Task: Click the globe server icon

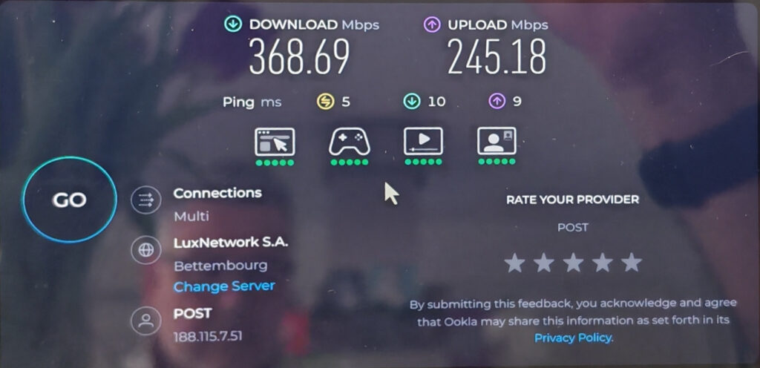Action: tap(146, 250)
